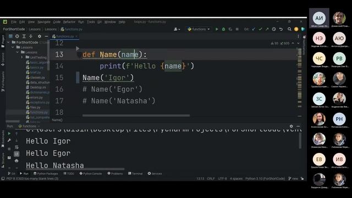This screenshot has width=352, height=198.
Task: Collapse the first Lessons folder
Action: [x=13, y=47]
